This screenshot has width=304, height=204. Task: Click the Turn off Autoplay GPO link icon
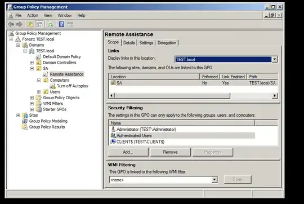[x=52, y=86]
